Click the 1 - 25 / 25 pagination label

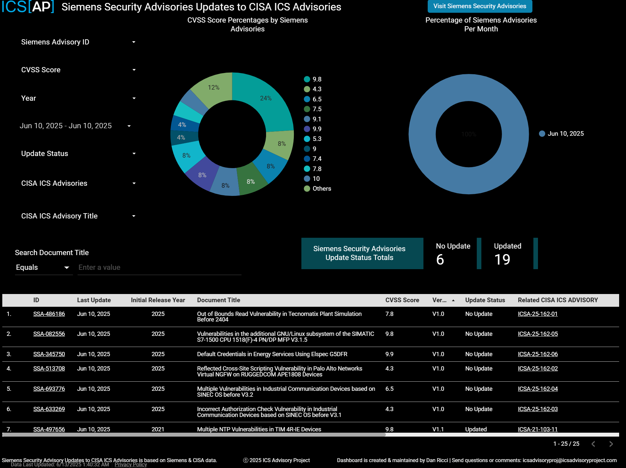point(566,444)
